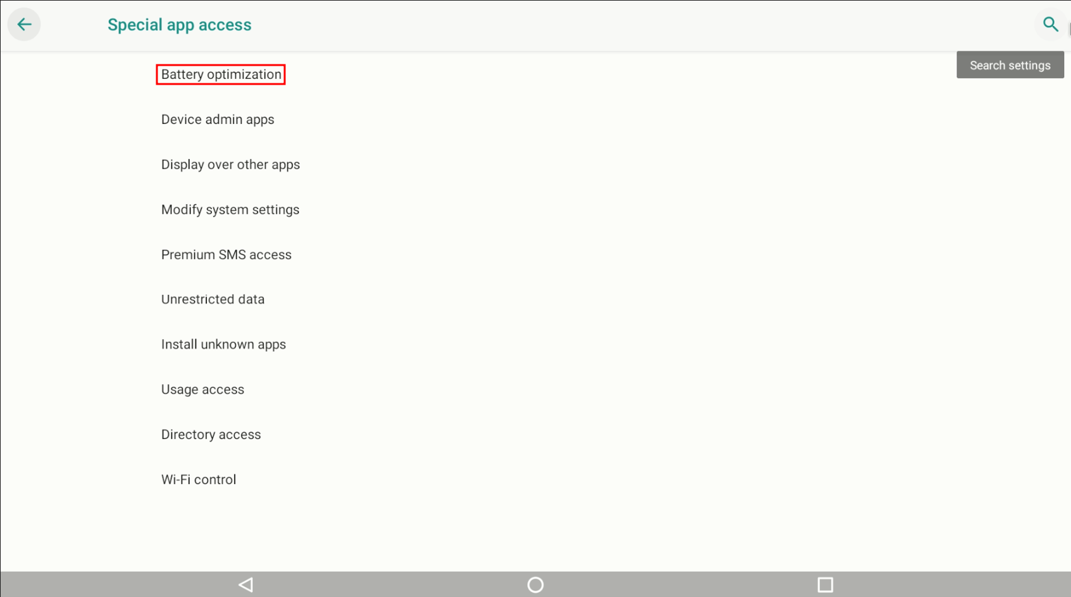Click the blank space in the top app bar

click(x=633, y=25)
